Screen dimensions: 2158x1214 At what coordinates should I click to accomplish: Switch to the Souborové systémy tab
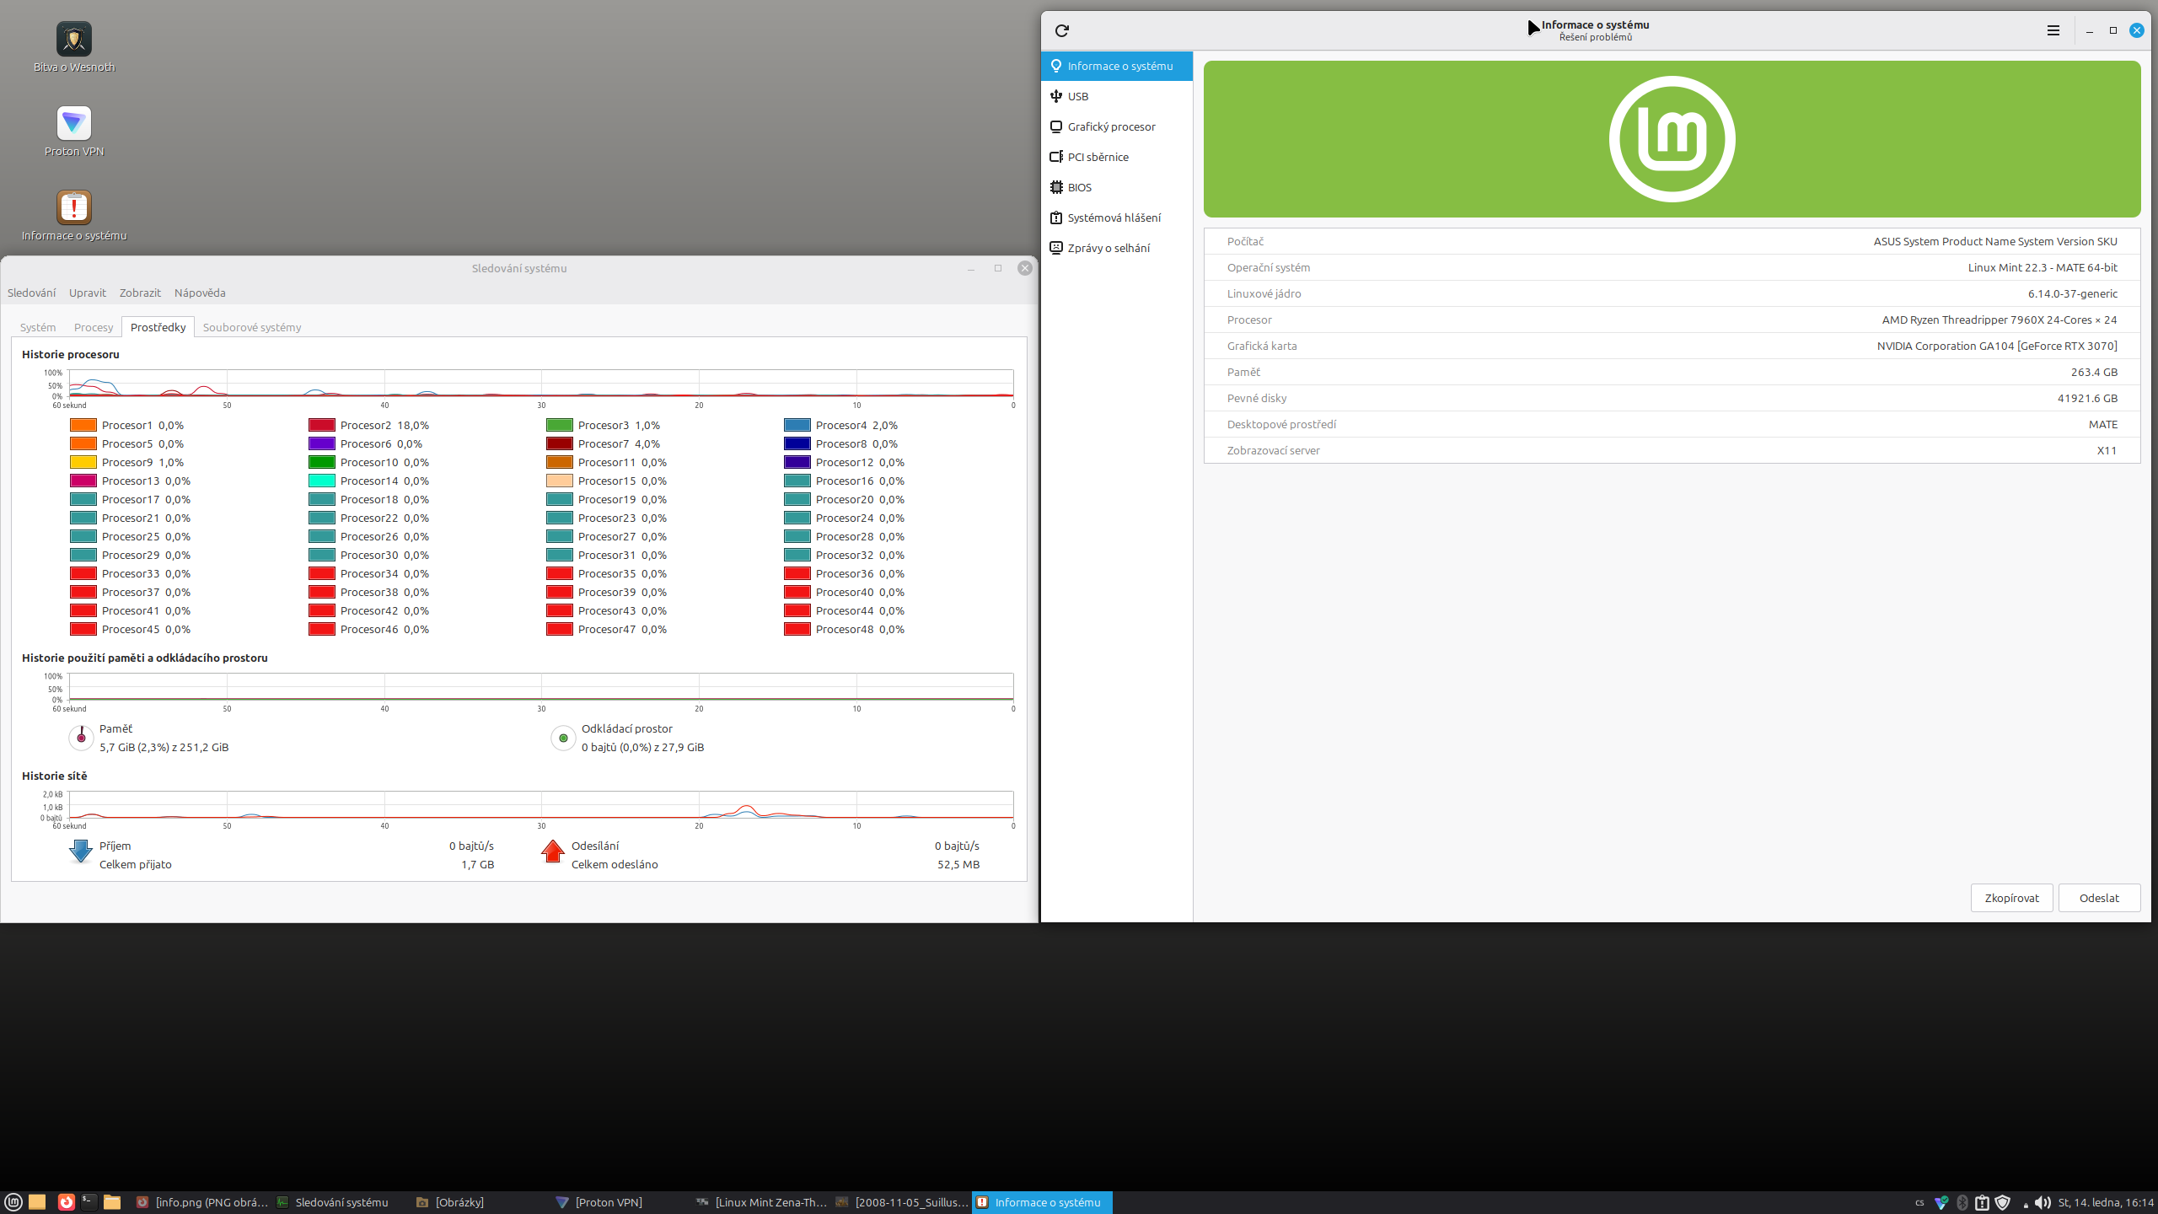pos(251,327)
